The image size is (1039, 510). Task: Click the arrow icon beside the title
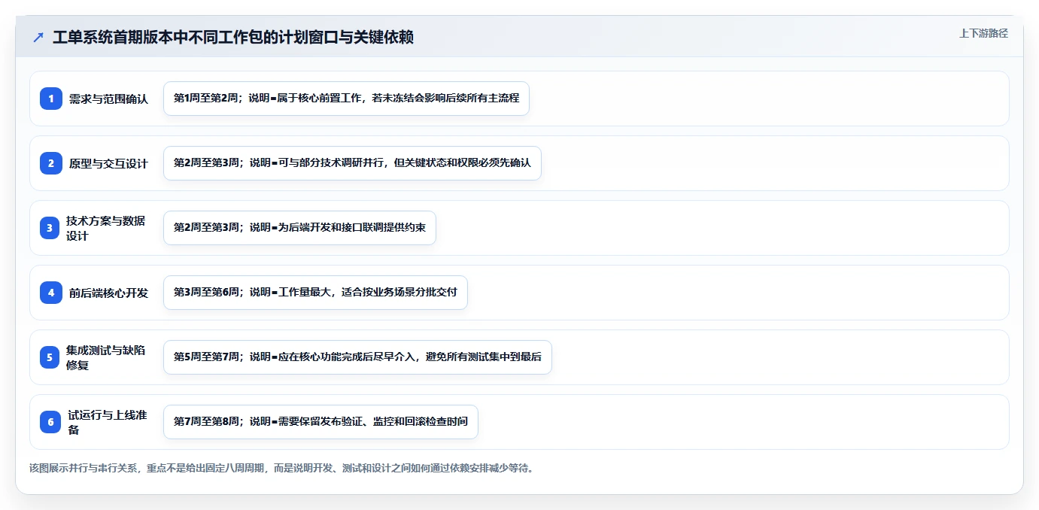coord(38,38)
